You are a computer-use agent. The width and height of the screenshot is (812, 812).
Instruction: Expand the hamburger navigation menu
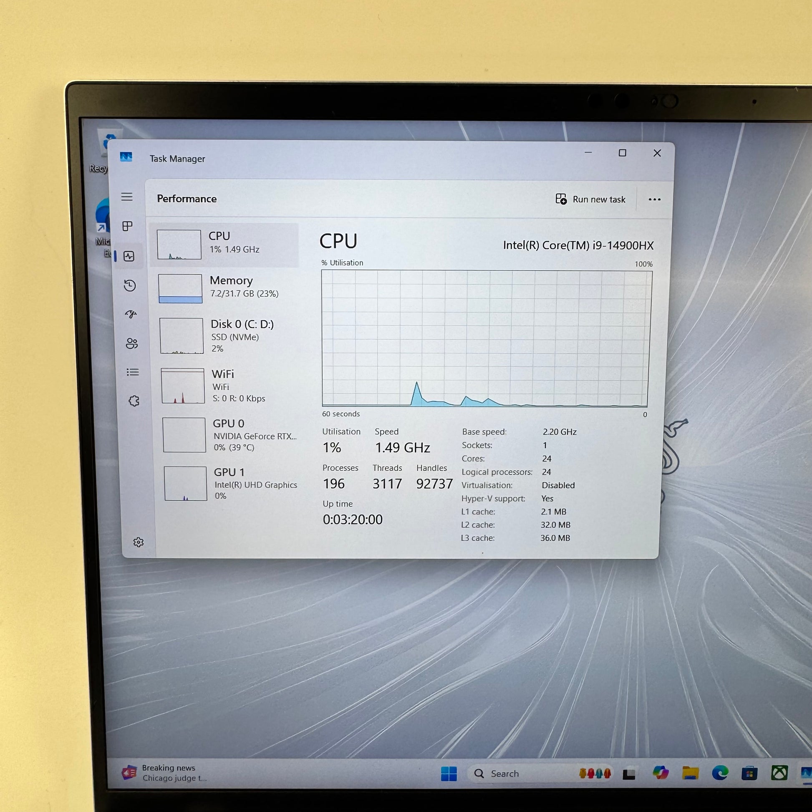coord(127,197)
